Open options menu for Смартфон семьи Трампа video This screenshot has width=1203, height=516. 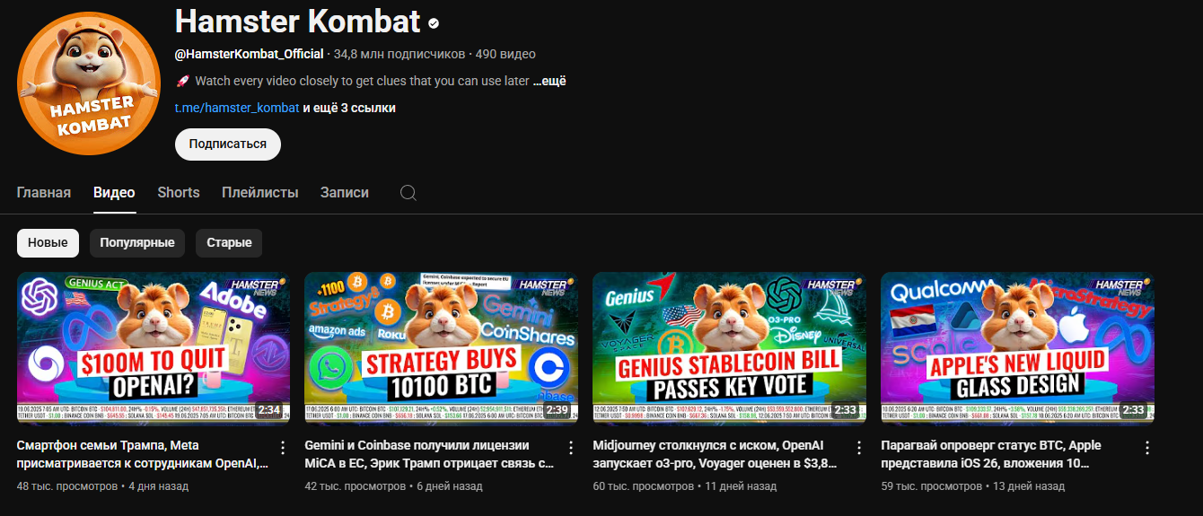click(283, 447)
